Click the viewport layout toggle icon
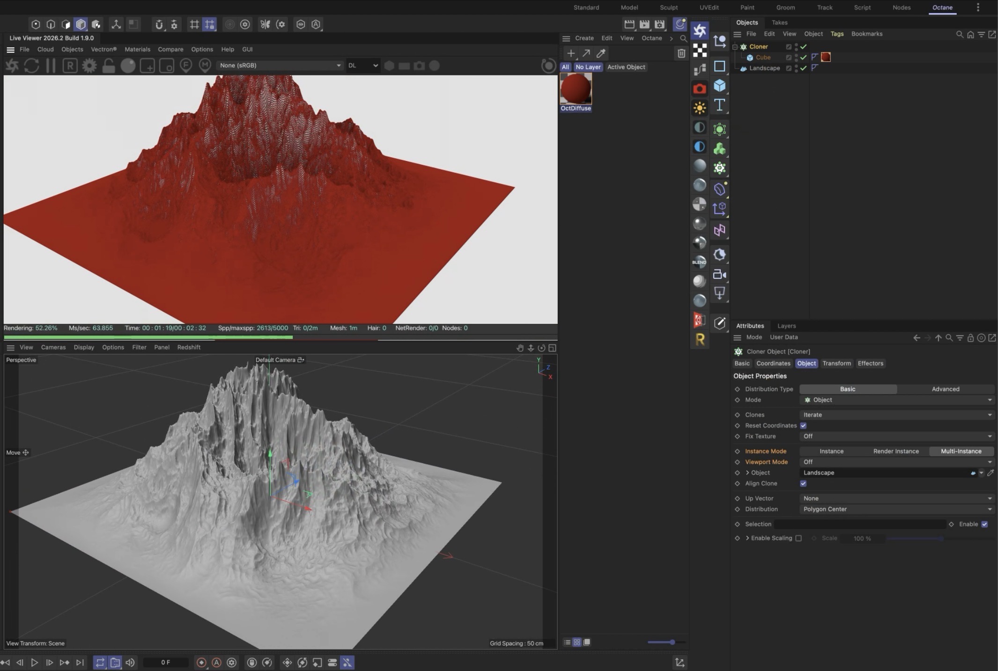This screenshot has height=671, width=998. (x=552, y=348)
